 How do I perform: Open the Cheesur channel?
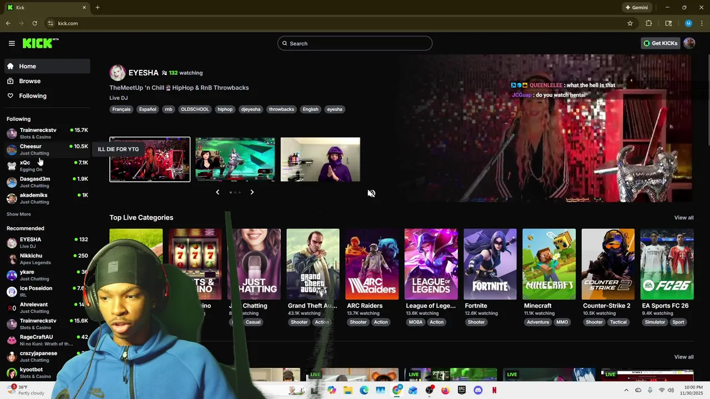(x=47, y=150)
